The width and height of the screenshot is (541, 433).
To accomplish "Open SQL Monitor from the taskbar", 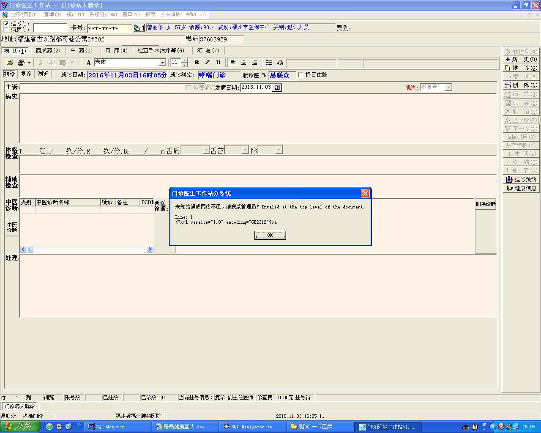I will pos(117,427).
